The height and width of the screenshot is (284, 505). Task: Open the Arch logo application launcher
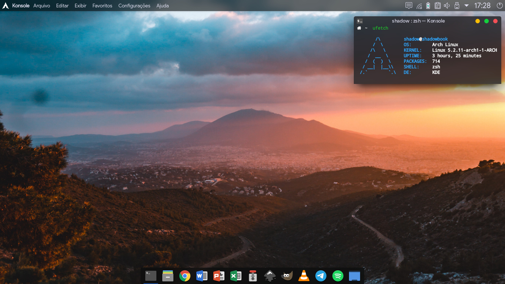(x=6, y=6)
